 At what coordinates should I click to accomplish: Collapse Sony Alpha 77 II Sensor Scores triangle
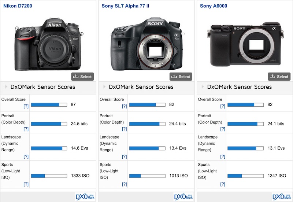click(x=104, y=87)
